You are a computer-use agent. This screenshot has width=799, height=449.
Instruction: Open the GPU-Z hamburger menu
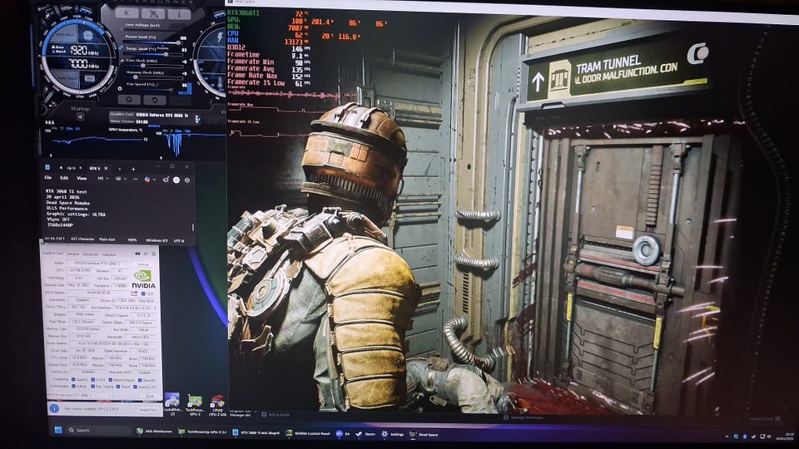click(x=153, y=254)
